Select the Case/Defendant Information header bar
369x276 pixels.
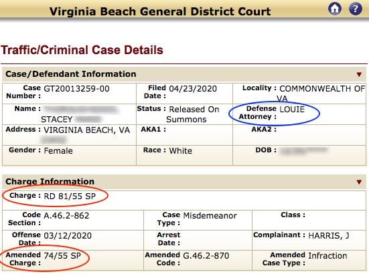pyautogui.click(x=184, y=74)
